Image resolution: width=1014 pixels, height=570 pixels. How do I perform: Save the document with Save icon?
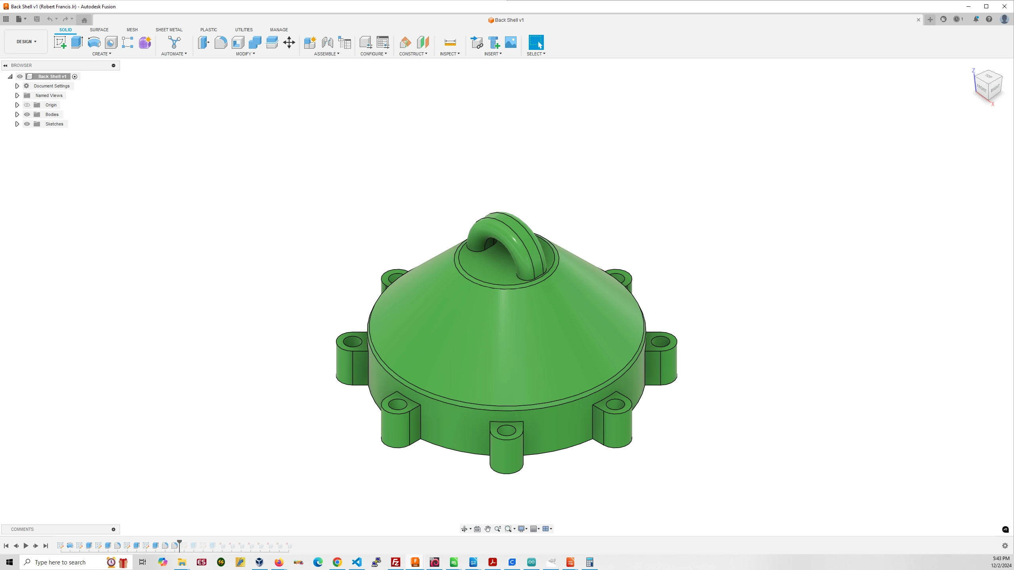(37, 19)
